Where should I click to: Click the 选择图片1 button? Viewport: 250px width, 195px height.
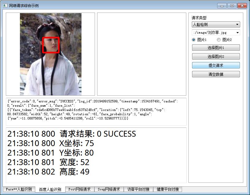[x=216, y=48]
